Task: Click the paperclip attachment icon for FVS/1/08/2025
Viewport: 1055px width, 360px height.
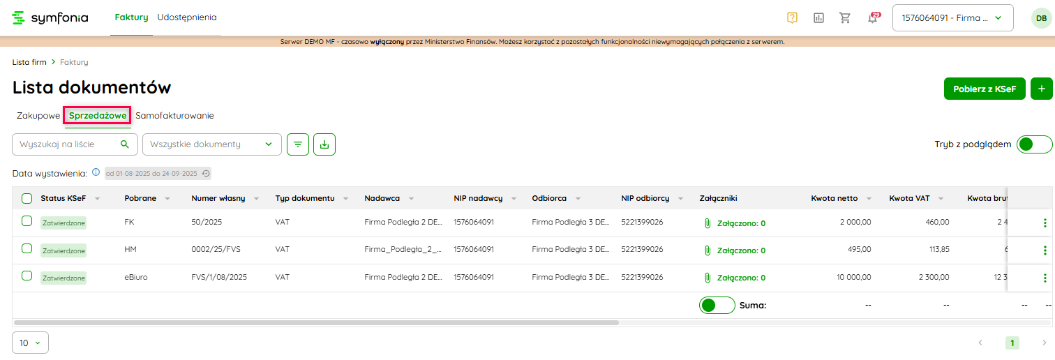Action: point(707,278)
